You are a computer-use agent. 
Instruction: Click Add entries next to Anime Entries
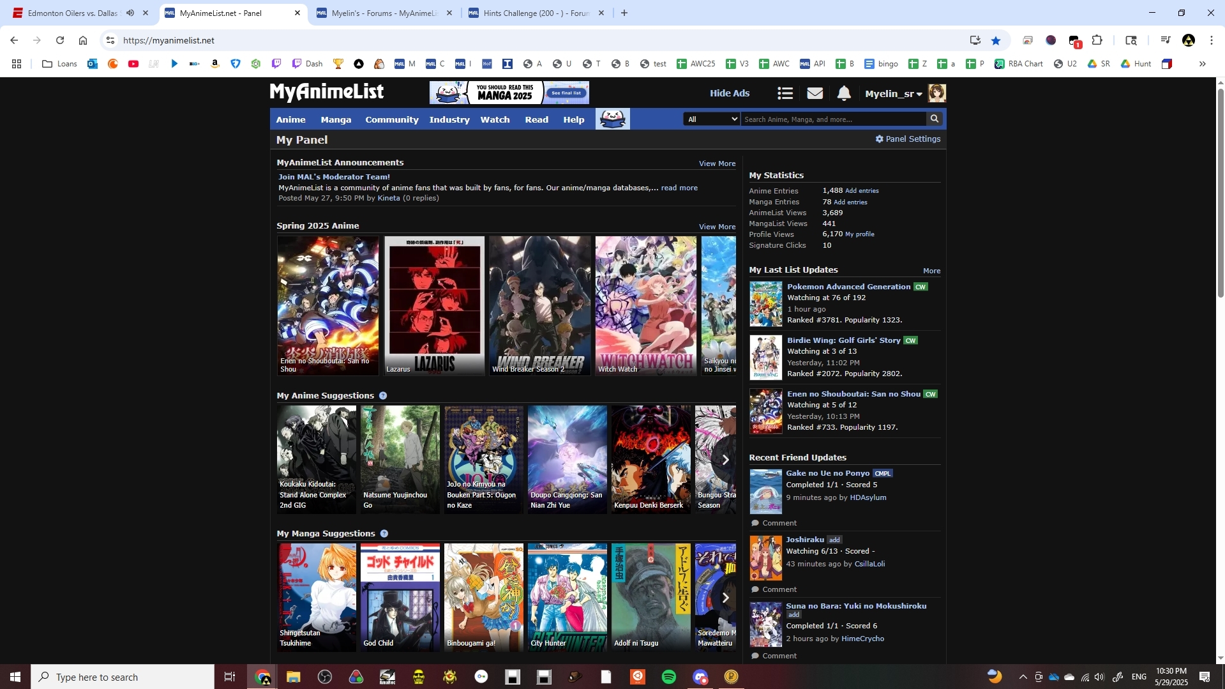(x=862, y=191)
